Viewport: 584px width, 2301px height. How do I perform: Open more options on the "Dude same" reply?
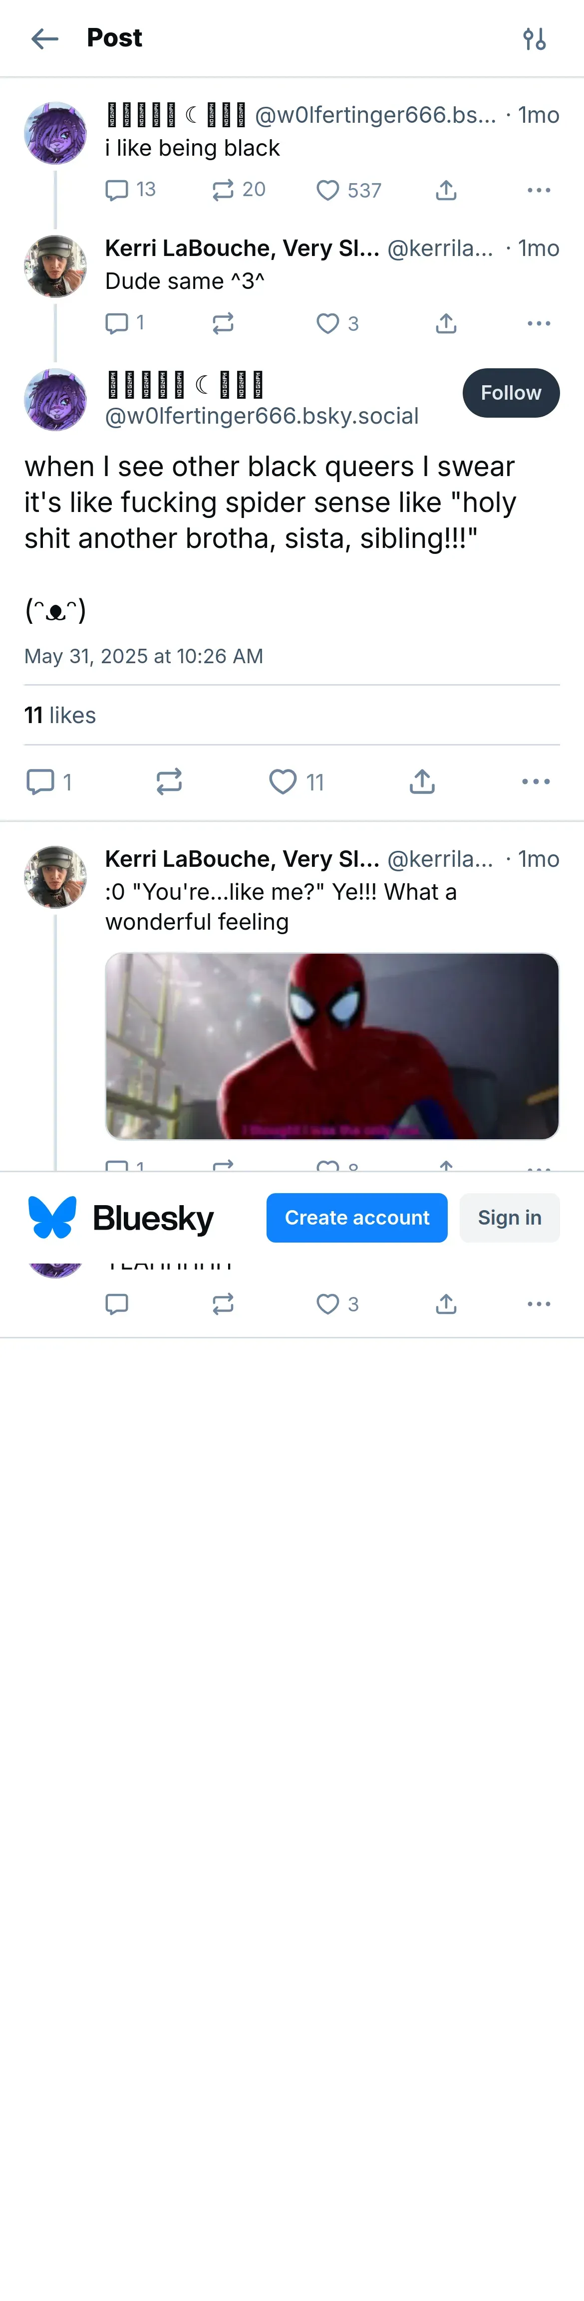coord(539,323)
